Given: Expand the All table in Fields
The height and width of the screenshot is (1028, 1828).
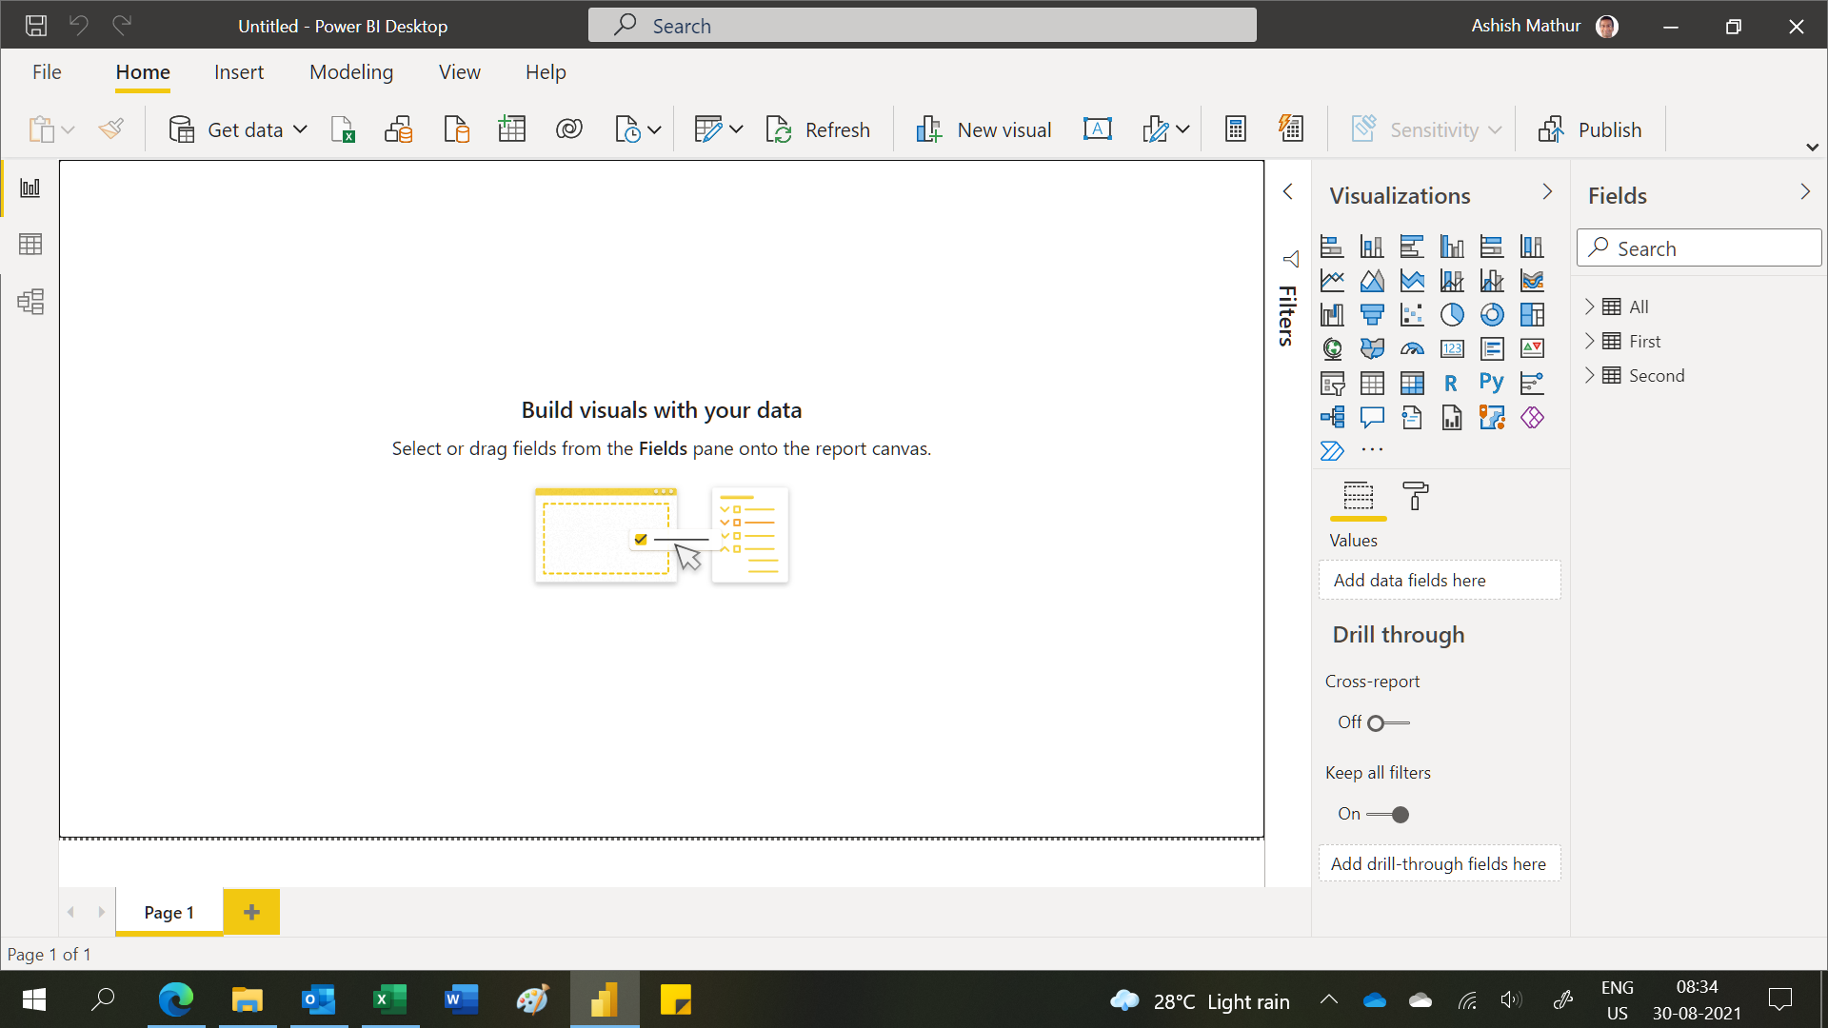Looking at the screenshot, I should tap(1589, 306).
